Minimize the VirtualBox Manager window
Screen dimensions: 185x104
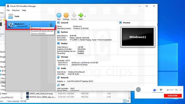140,6
